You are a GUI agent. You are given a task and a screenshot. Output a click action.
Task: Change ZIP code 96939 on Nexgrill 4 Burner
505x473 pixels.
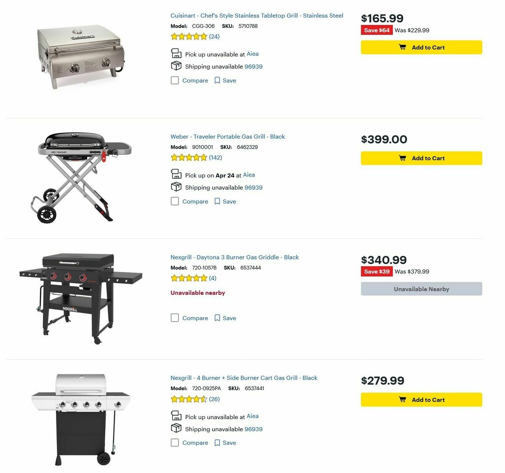[253, 429]
